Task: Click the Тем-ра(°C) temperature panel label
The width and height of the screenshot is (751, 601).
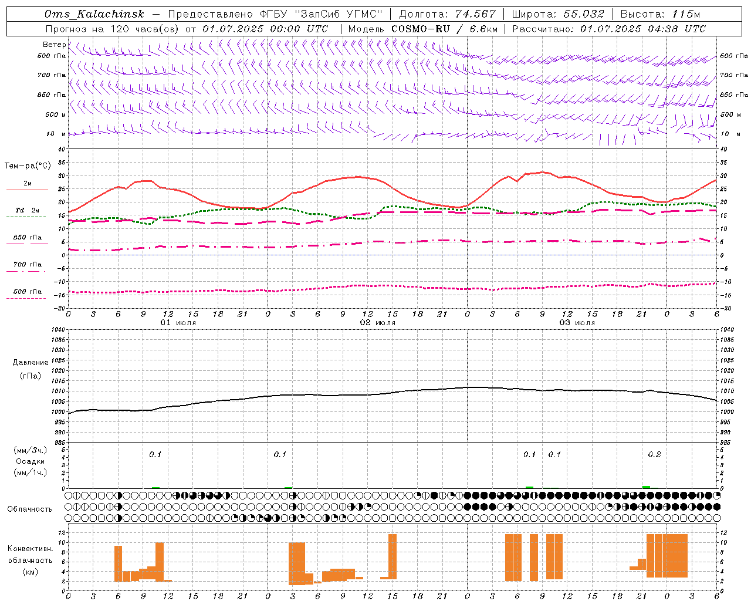Action: point(28,166)
